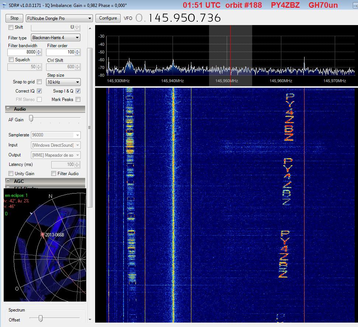Open the Blackman-Harris 4 filter type dropdown
The height and width of the screenshot is (327, 358).
coord(55,38)
